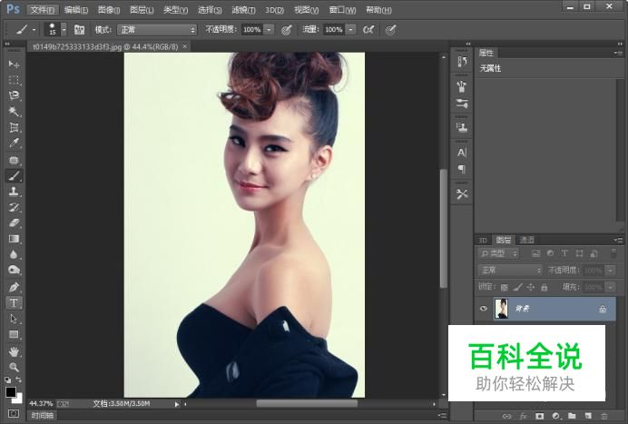Hide the Background layer eye icon
This screenshot has height=424, width=628.
coord(484,308)
